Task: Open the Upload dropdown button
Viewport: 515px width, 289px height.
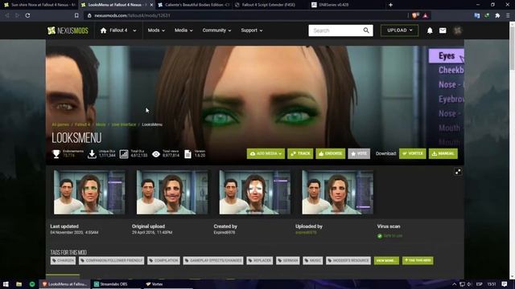Action: [399, 31]
